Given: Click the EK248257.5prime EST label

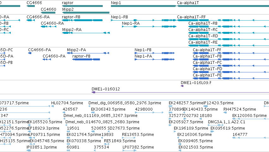Looking at the screenshot, I should [x=186, y=103].
